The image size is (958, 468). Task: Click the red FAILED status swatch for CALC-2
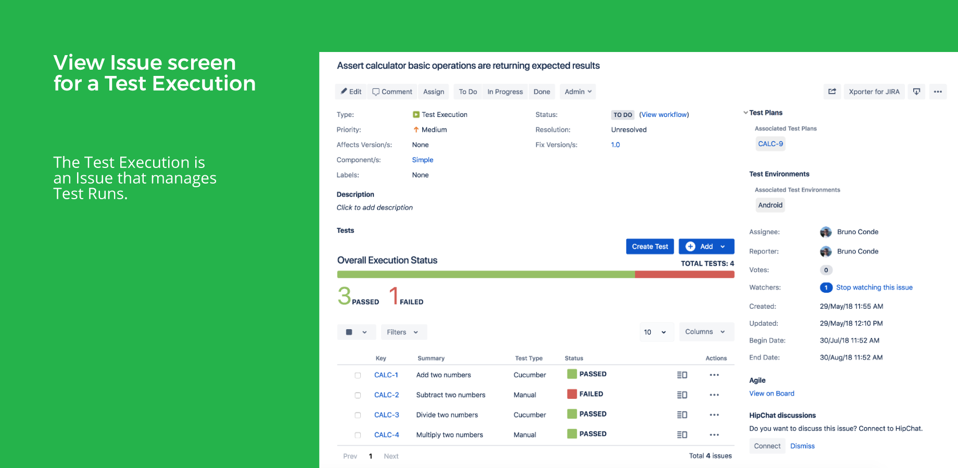(572, 394)
